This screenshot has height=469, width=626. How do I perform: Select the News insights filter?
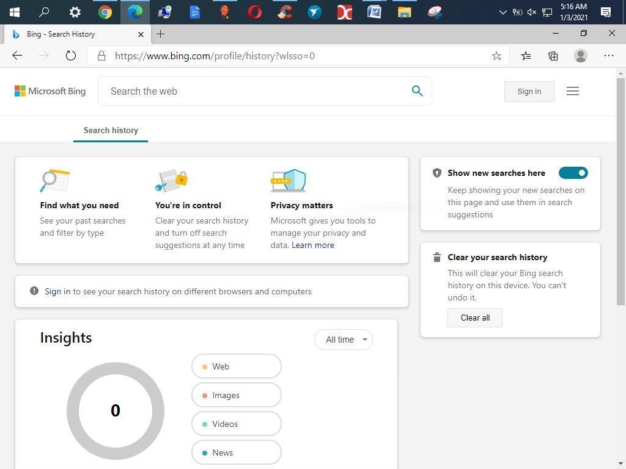tap(237, 453)
